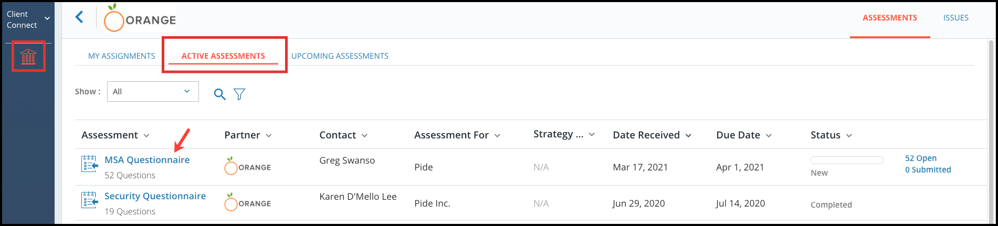Open the Security Questionnaire link
This screenshot has height=226, width=998.
(155, 196)
